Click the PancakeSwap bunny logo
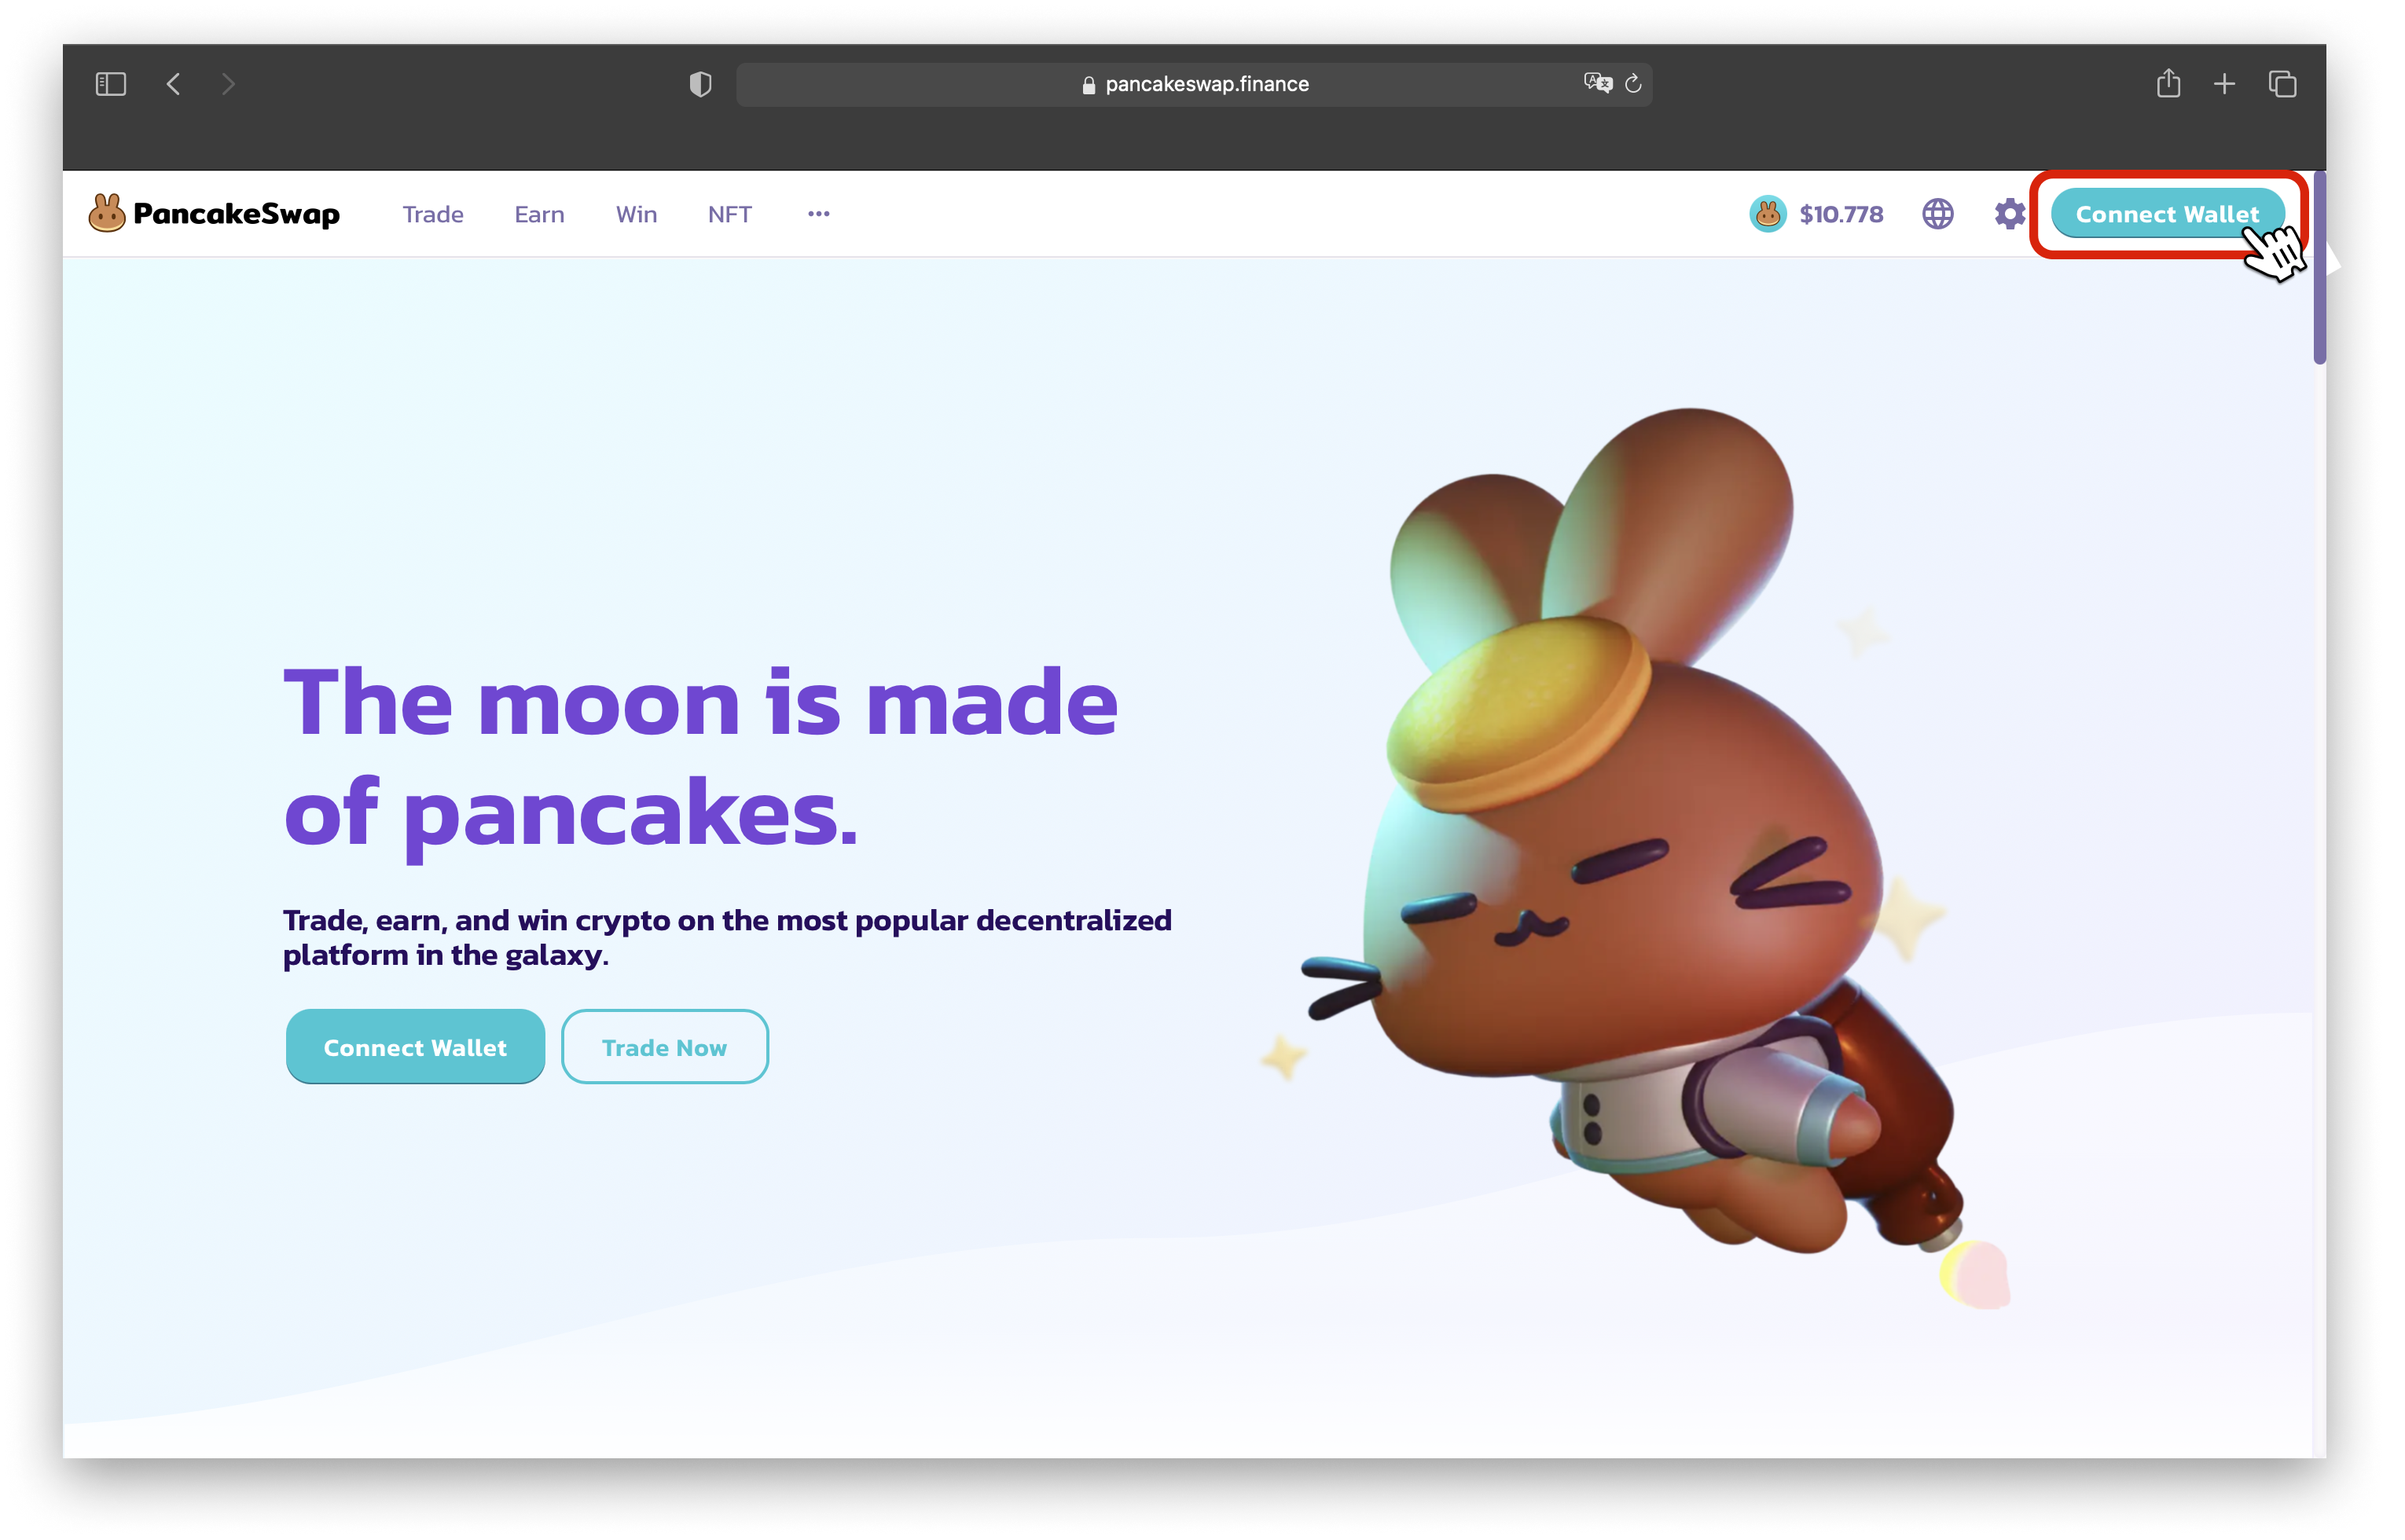The image size is (2405, 1540). pos(107,214)
